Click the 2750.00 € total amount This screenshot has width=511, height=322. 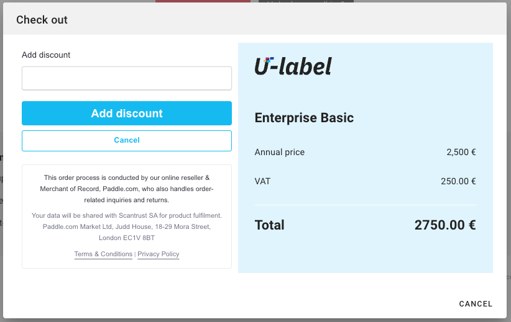pos(445,225)
